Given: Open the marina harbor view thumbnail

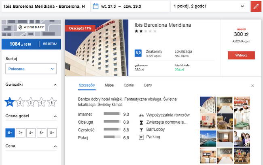Looking at the screenshot, I should coord(208,139).
